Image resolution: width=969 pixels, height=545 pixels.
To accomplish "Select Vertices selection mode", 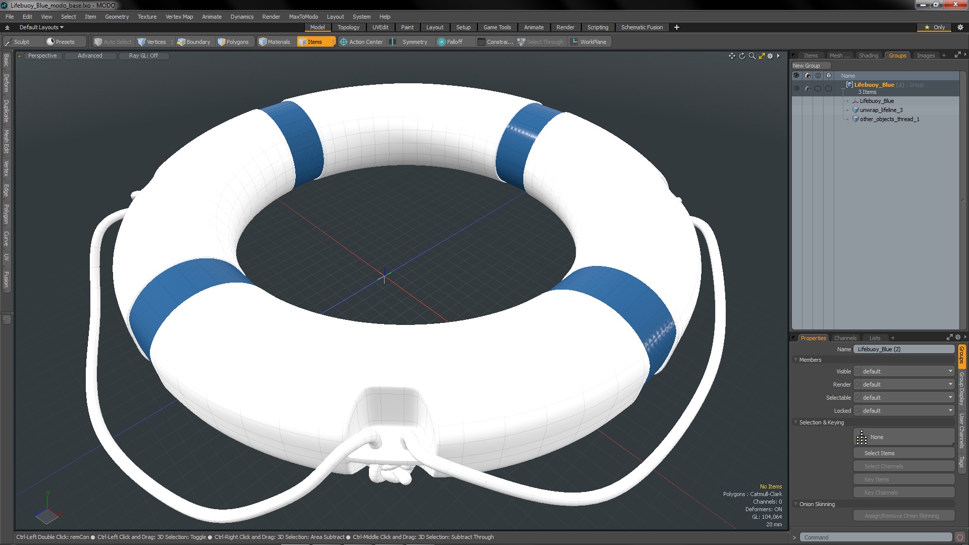I will coord(152,42).
